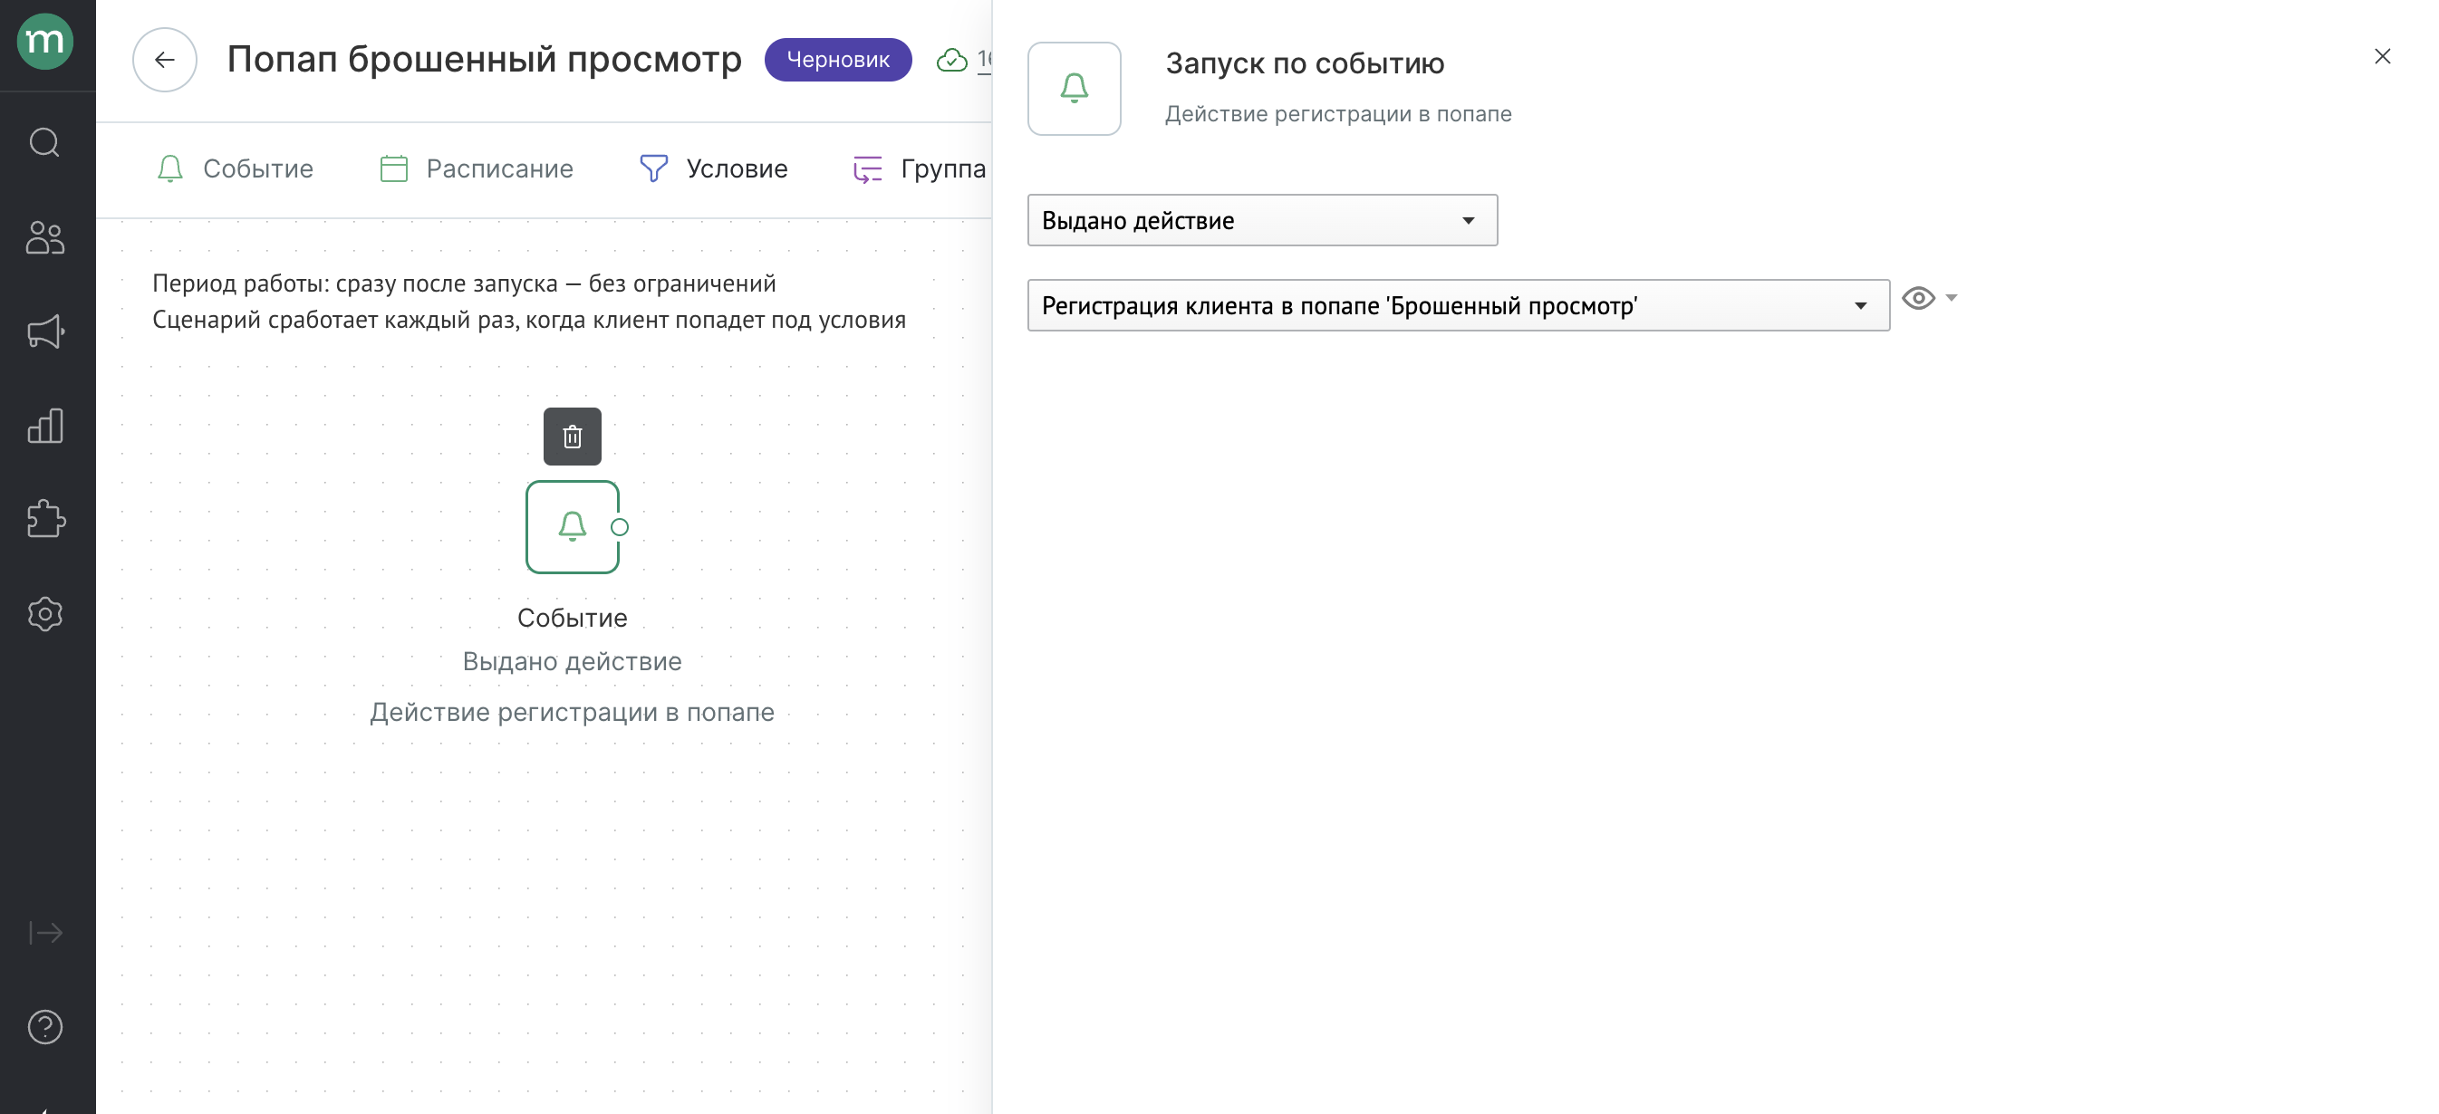Click the scenario title Попап брошенный просмотр
This screenshot has height=1114, width=2439.
tap(484, 60)
